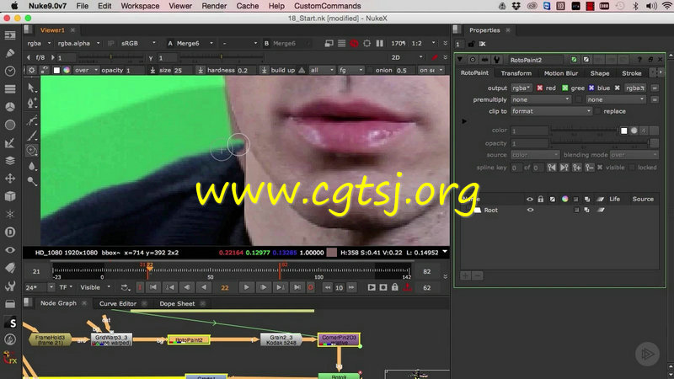
Task: Open the rgba.alpha channel dropdown
Action: click(x=78, y=44)
